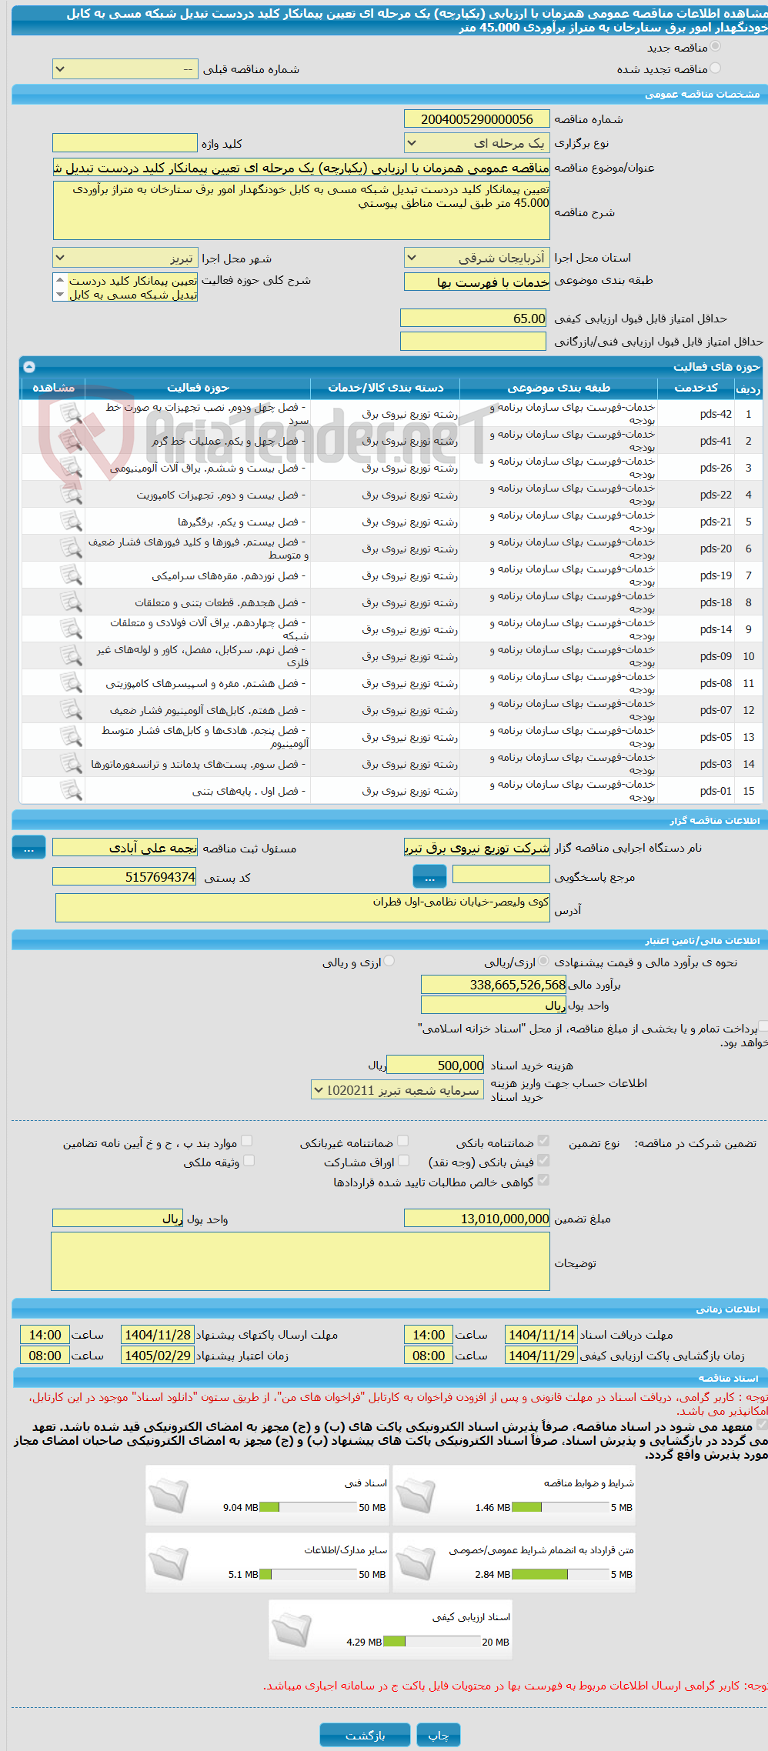Click برآورد مالی amount field
This screenshot has width=768, height=1751.
coord(494,985)
